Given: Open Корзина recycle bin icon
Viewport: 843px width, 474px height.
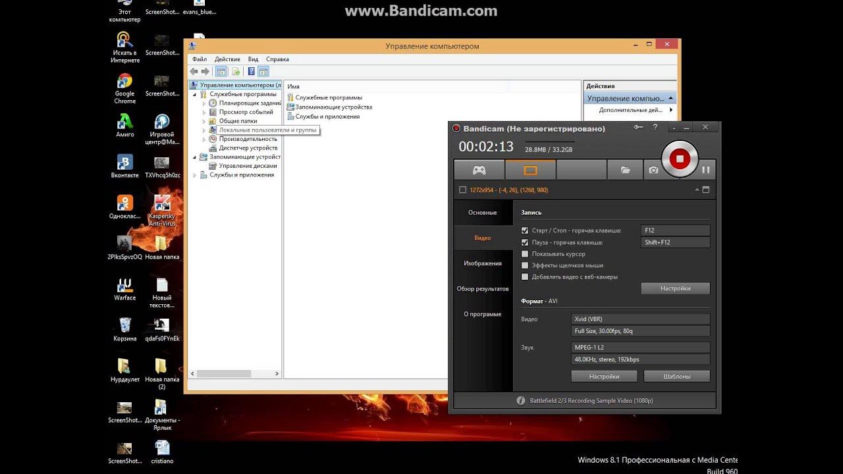Looking at the screenshot, I should coord(124,329).
